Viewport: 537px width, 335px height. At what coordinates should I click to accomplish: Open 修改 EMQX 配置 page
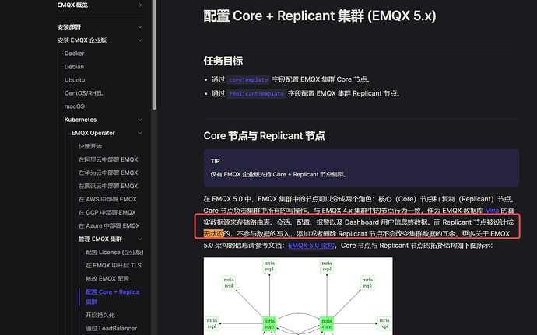(106, 278)
